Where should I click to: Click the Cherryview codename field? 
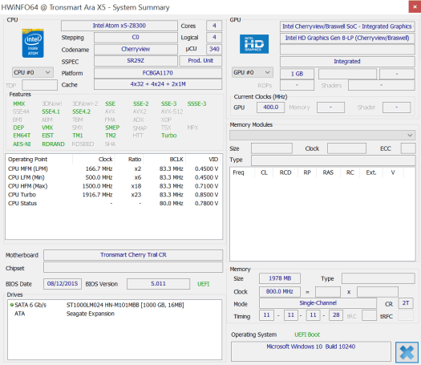pyautogui.click(x=136, y=49)
